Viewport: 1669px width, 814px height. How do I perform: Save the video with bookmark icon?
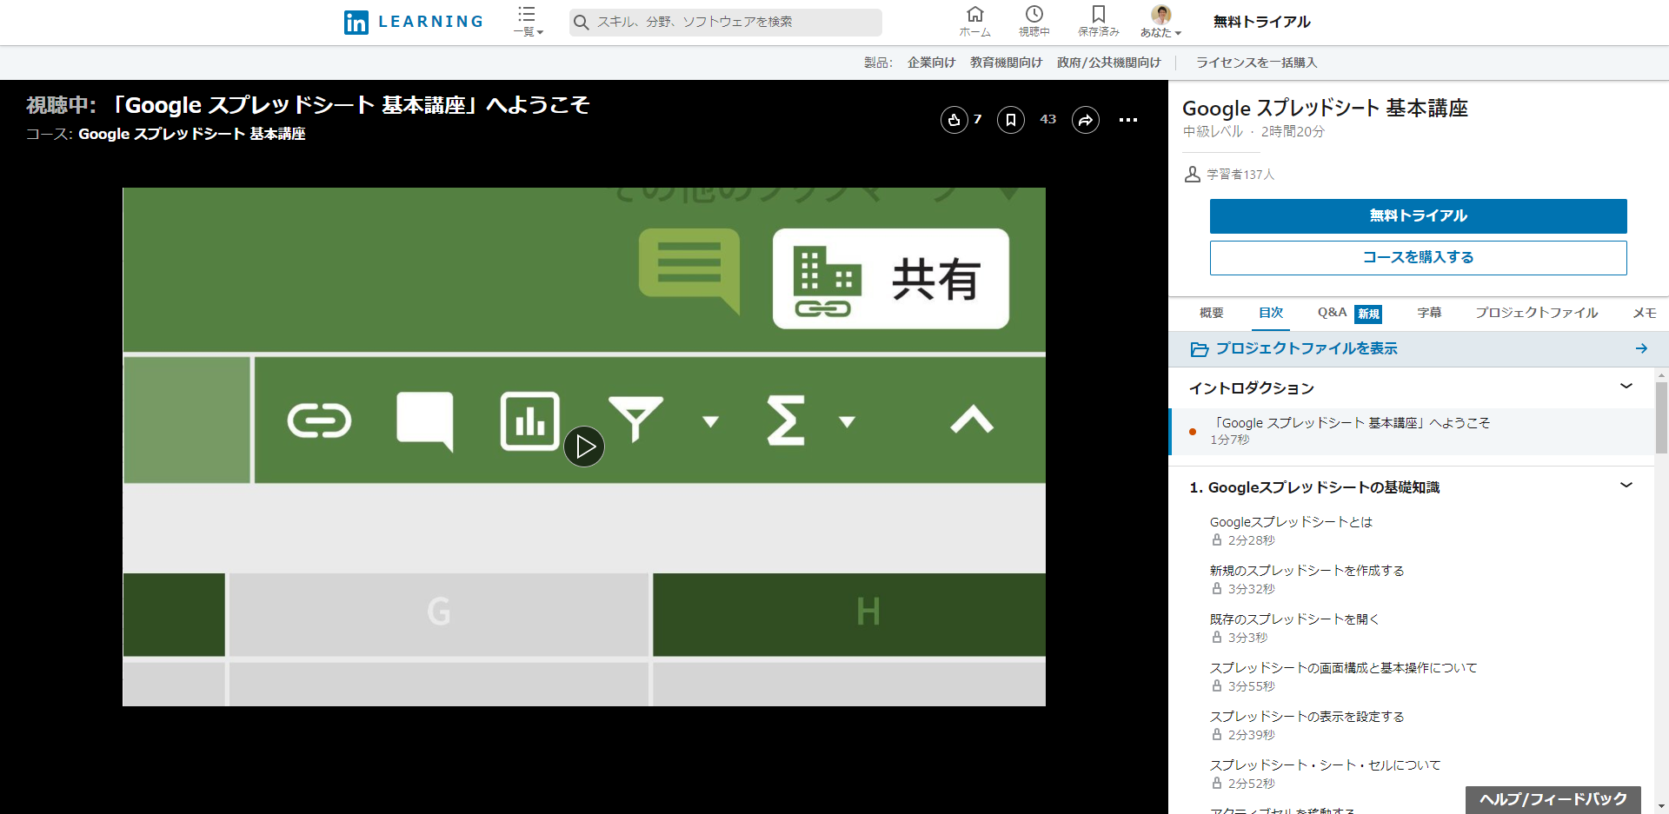point(1010,120)
